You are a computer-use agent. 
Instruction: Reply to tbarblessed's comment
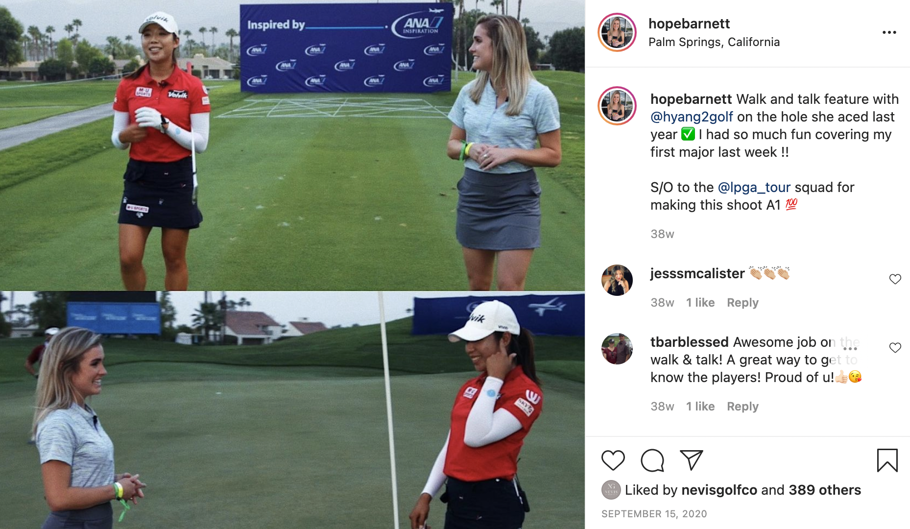pyautogui.click(x=742, y=407)
